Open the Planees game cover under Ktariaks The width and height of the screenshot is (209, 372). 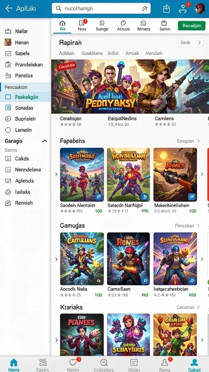(82, 335)
